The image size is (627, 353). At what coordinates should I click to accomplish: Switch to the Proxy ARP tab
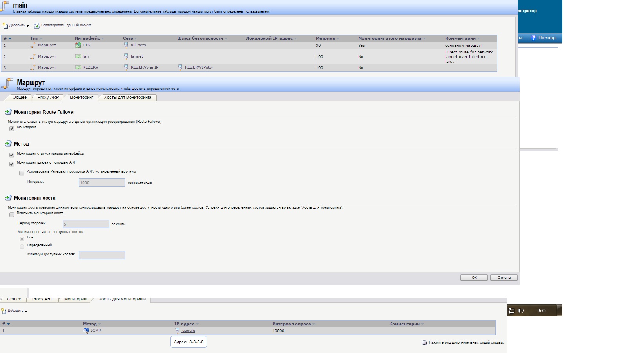48,98
